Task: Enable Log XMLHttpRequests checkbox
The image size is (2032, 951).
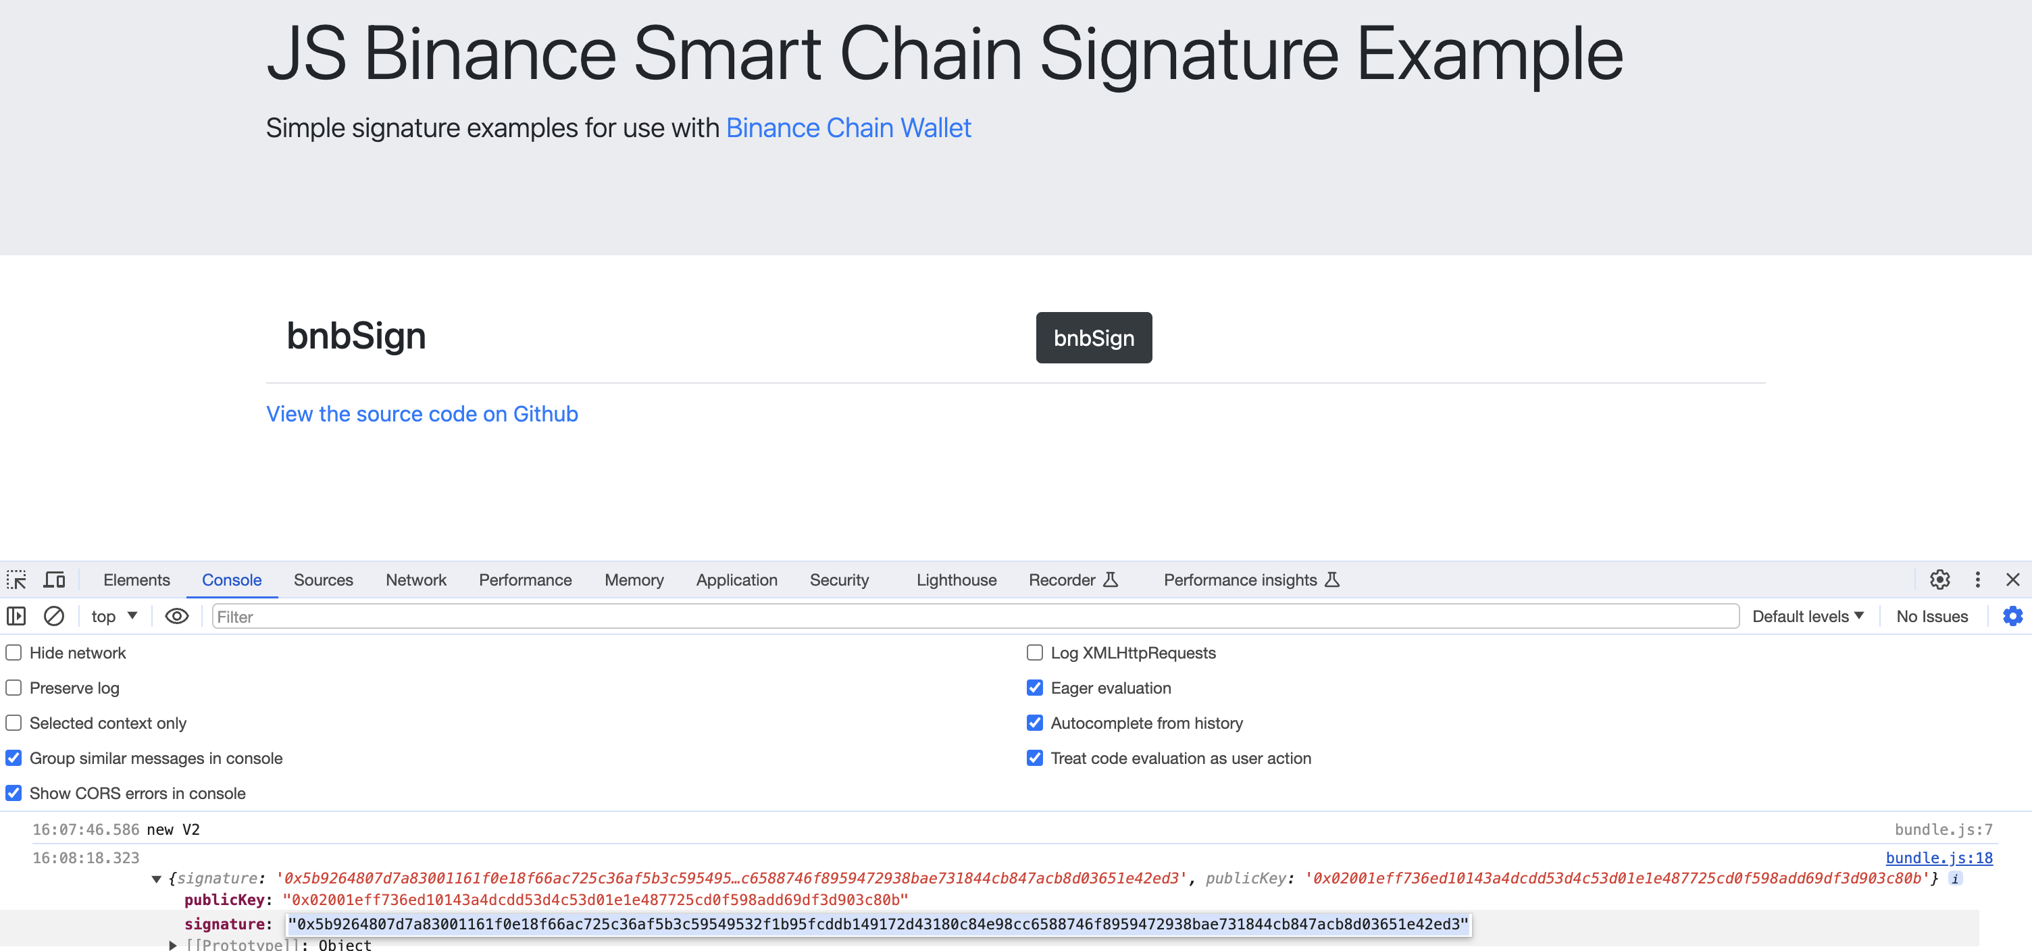Action: point(1034,653)
